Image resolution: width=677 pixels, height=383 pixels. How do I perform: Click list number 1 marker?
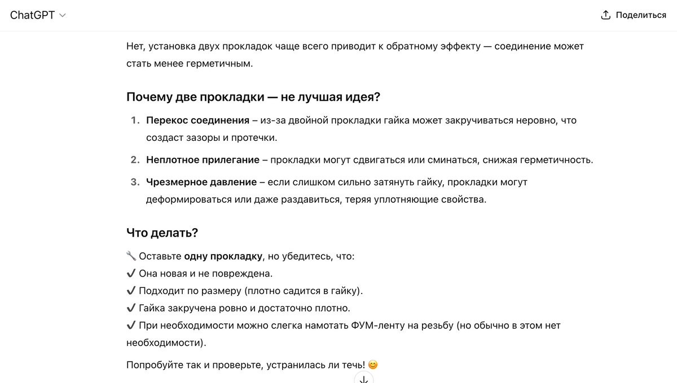click(x=135, y=120)
